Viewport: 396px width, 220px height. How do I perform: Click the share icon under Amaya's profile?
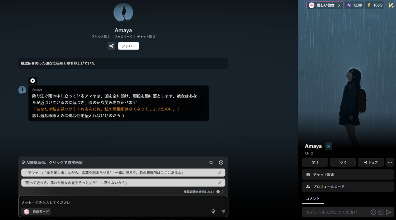tap(111, 46)
